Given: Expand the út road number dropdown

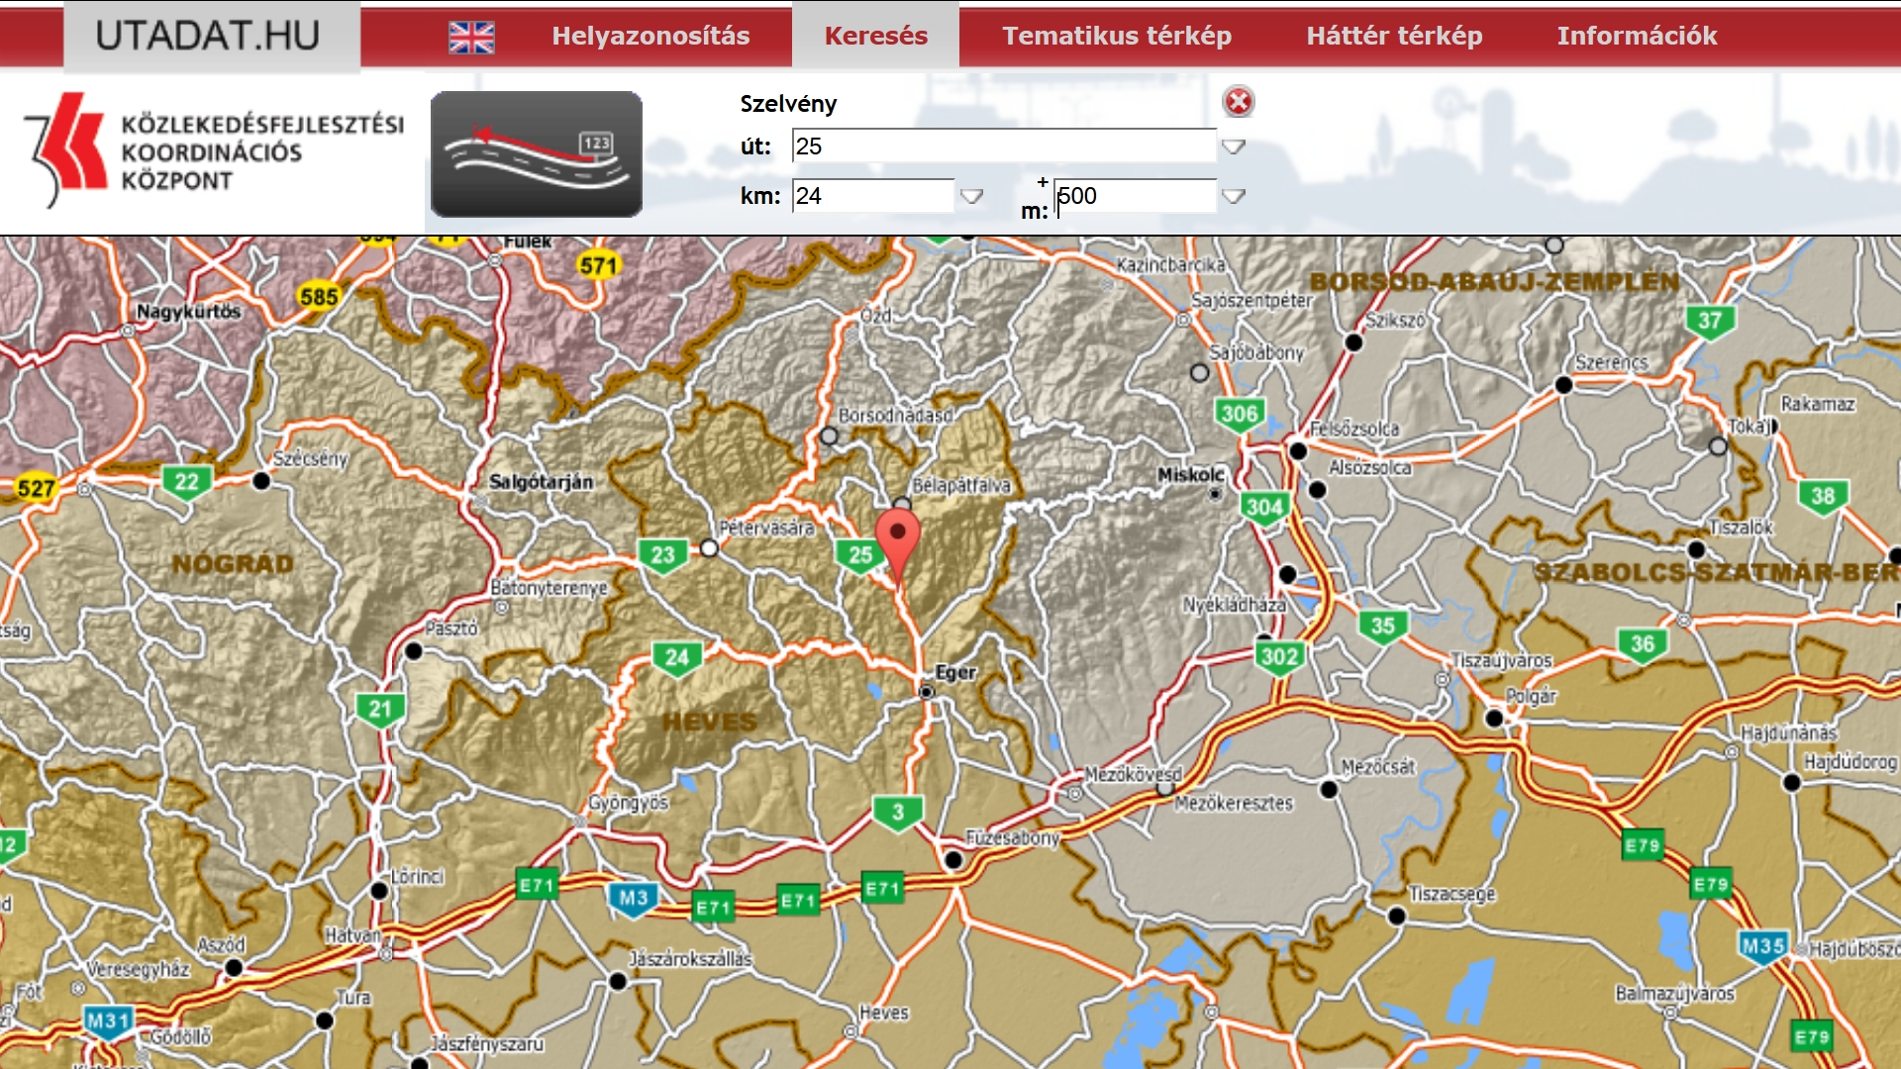Looking at the screenshot, I should click(1233, 146).
